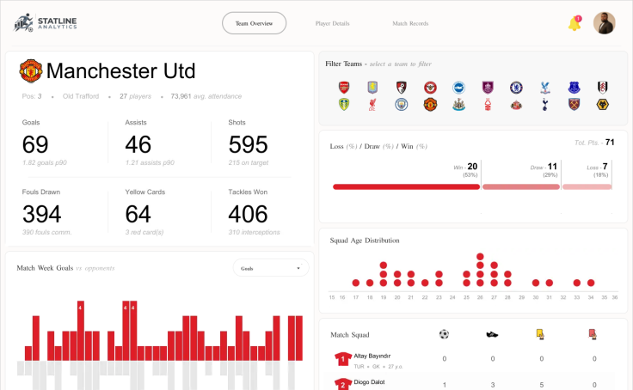Go to the Match Records tab
The image size is (633, 390).
pos(410,23)
